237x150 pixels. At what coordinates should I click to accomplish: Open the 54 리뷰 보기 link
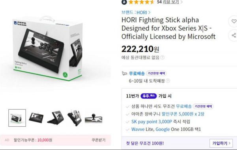[168, 2]
